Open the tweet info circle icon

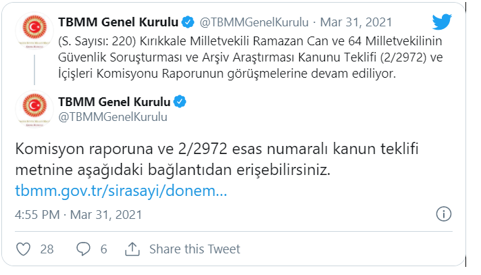pyautogui.click(x=444, y=214)
